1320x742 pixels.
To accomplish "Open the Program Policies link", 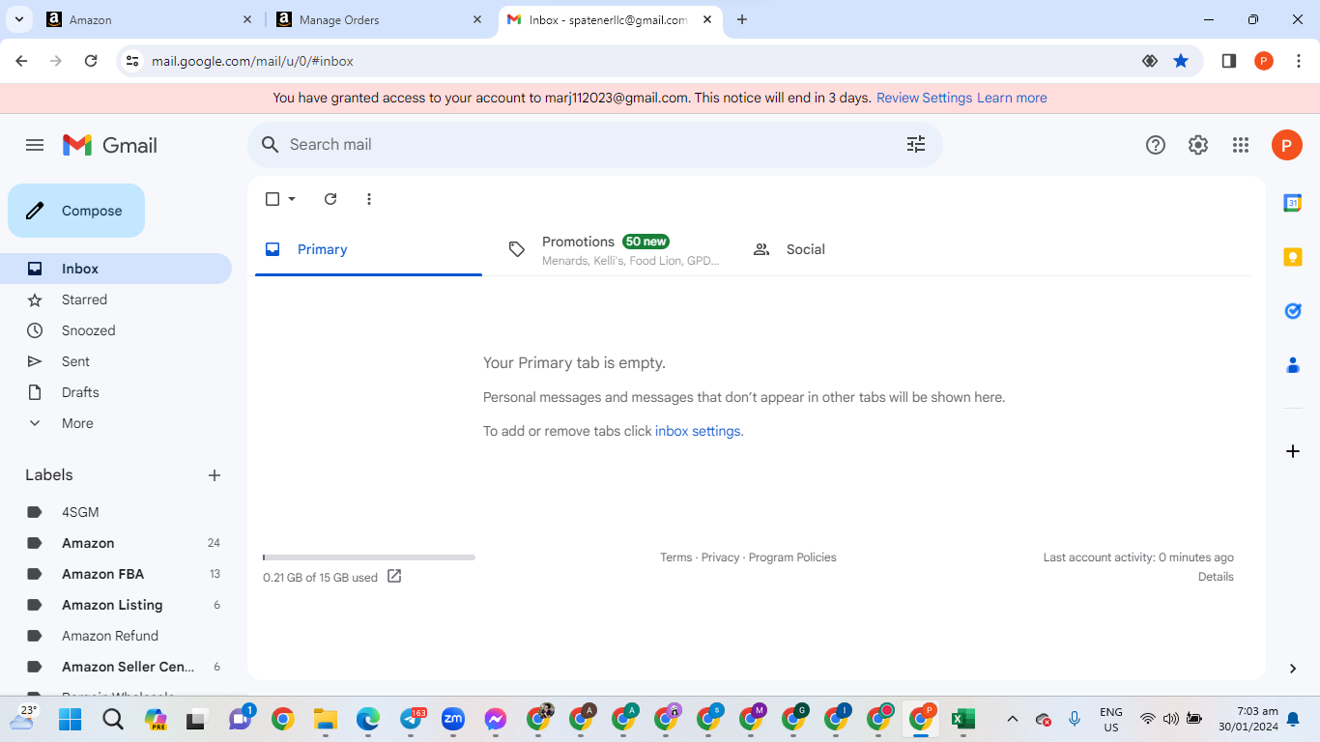I will [x=792, y=557].
